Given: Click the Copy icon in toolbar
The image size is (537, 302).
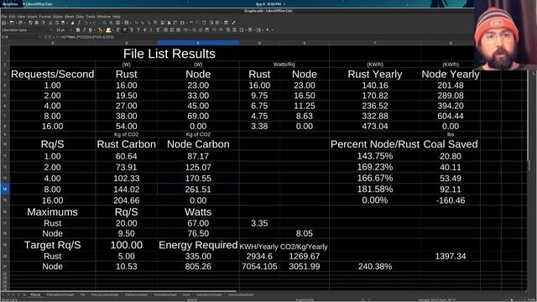Looking at the screenshot, I should coord(56,23).
